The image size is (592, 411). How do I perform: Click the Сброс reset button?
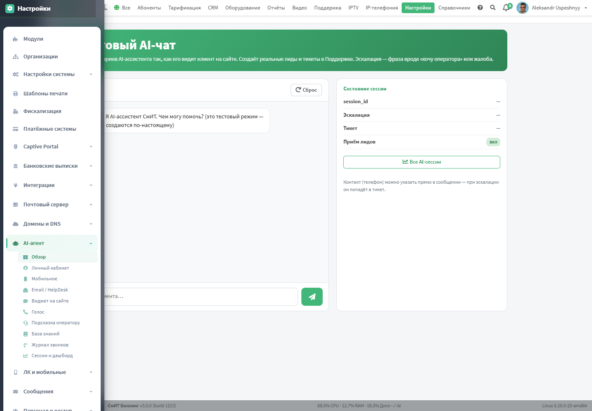click(x=306, y=90)
